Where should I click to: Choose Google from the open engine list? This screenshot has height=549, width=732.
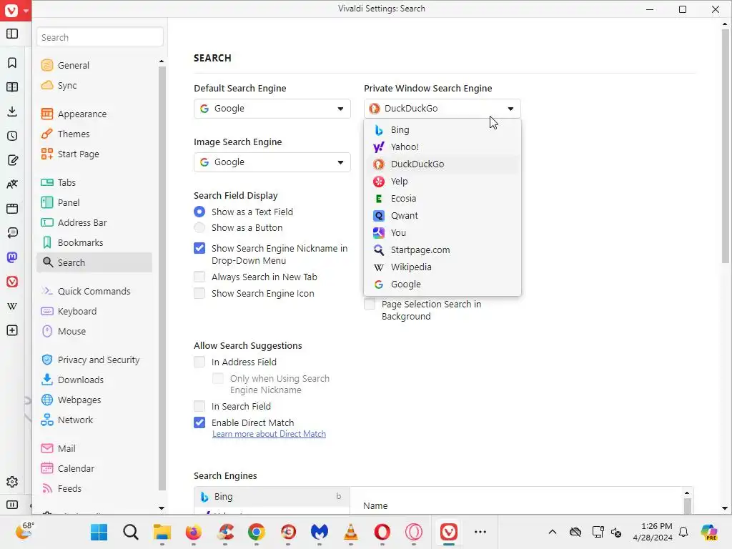442,285
